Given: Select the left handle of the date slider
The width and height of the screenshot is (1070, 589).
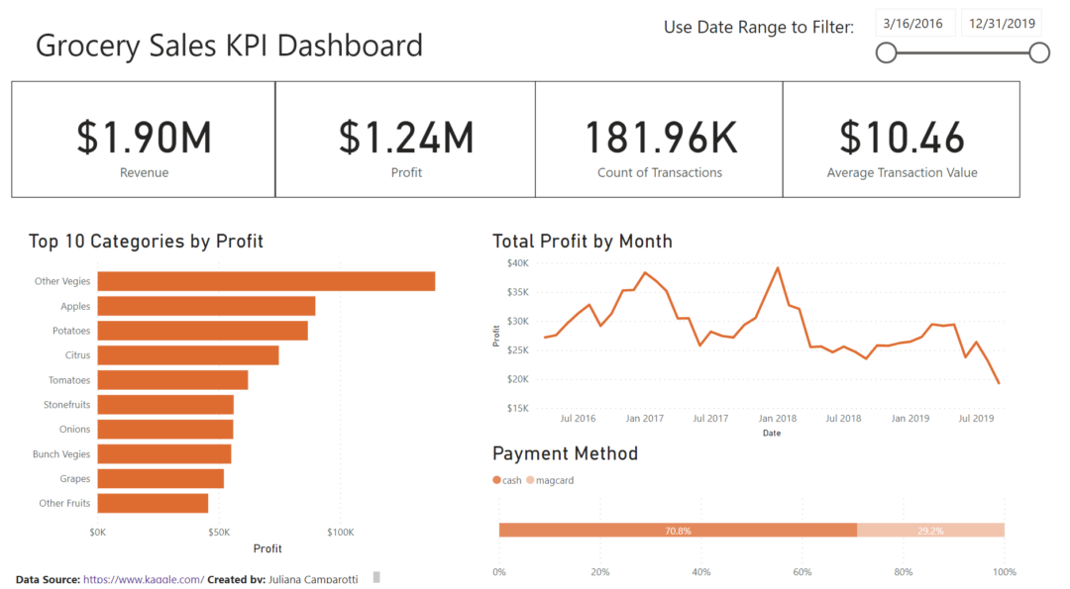Looking at the screenshot, I should click(885, 51).
